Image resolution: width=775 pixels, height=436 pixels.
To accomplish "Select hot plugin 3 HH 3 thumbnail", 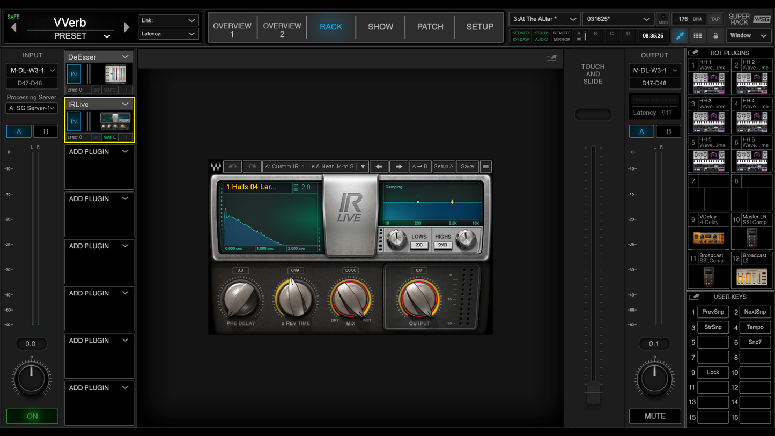I will pyautogui.click(x=708, y=121).
